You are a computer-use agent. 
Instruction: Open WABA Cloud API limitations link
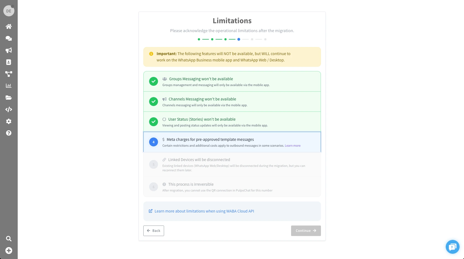point(204,211)
